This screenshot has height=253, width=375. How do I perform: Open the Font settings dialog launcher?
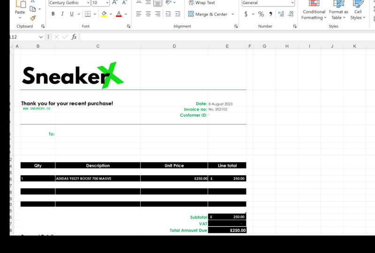click(129, 26)
